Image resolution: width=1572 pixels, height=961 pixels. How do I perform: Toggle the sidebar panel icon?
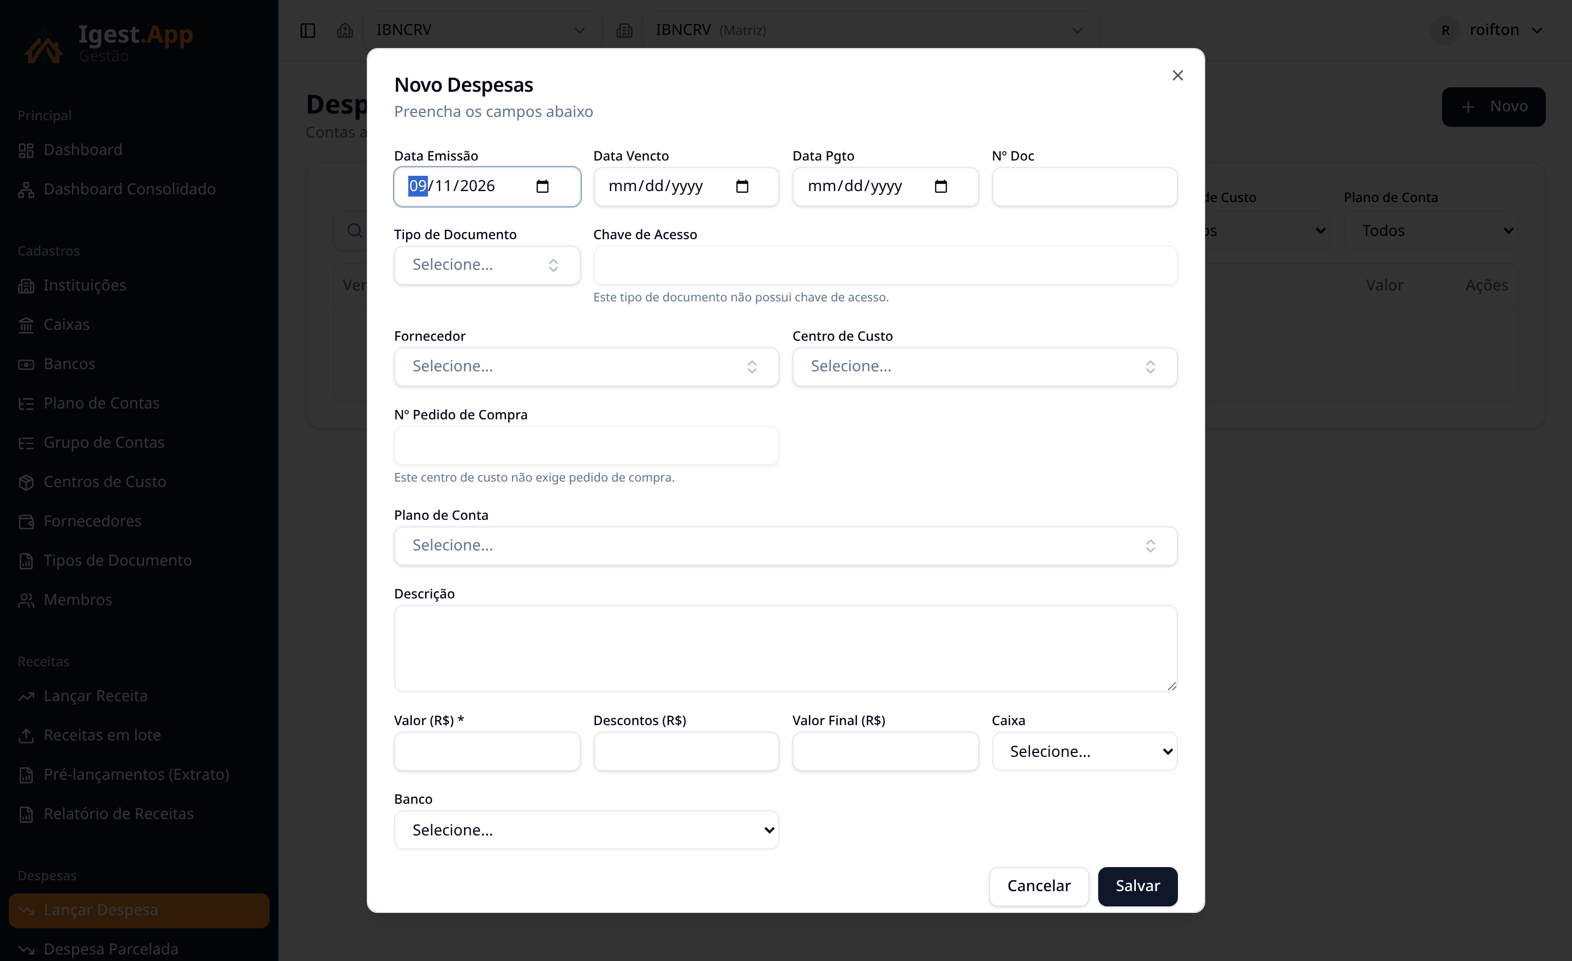(x=307, y=30)
